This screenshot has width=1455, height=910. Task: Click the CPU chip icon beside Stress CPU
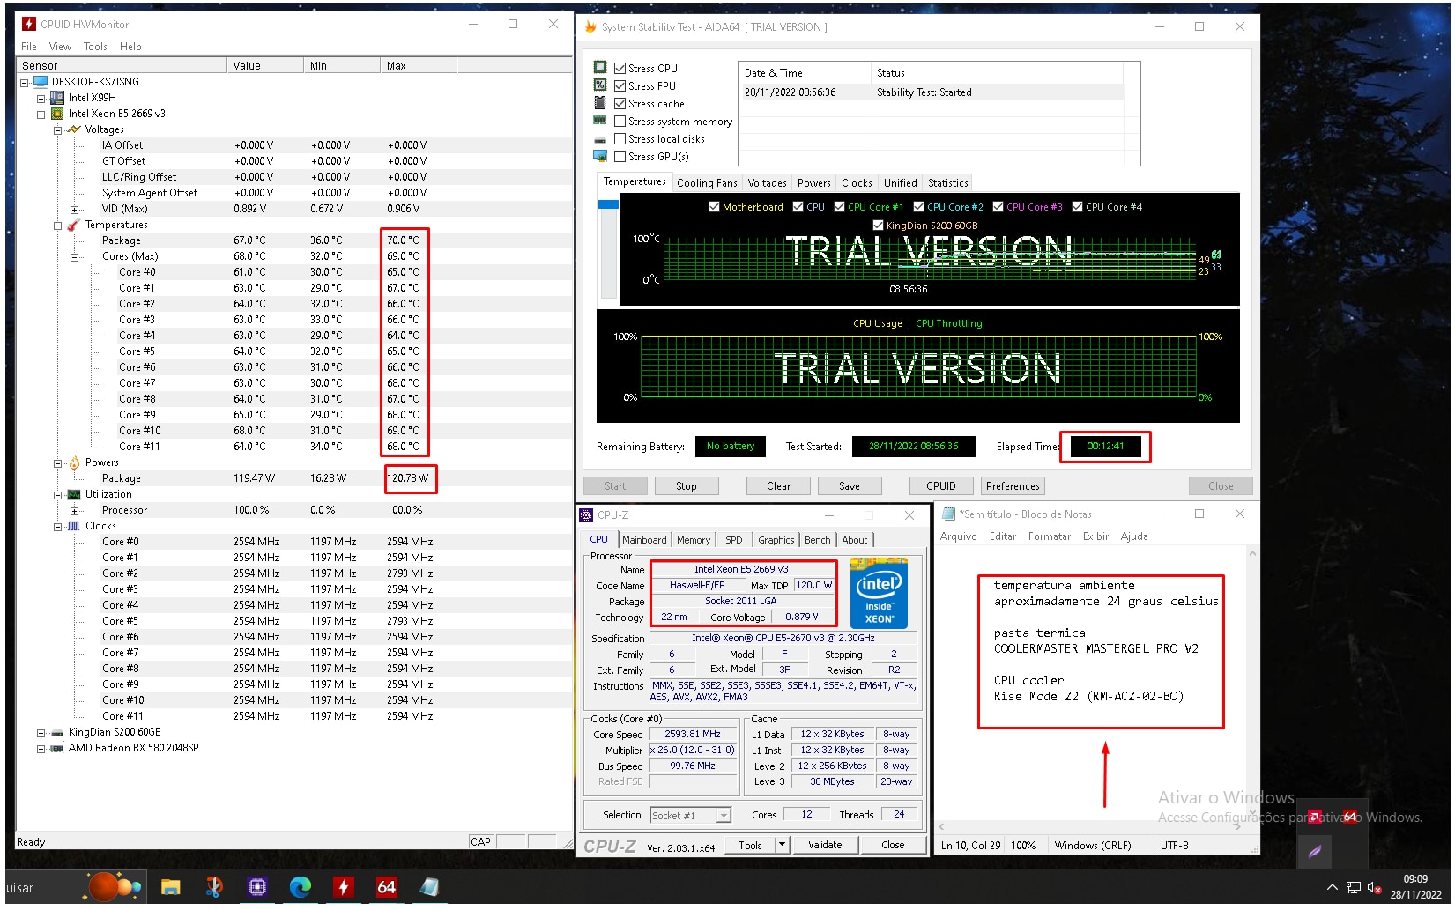coord(600,68)
